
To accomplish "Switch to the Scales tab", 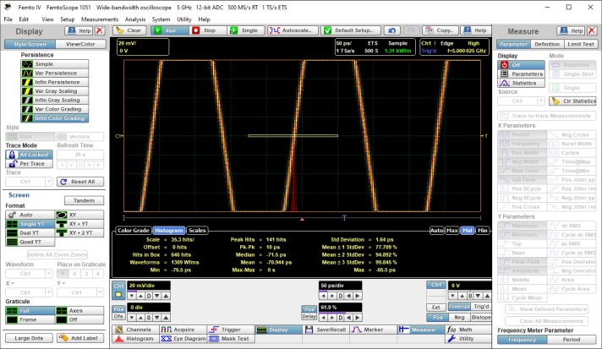I will (x=197, y=230).
